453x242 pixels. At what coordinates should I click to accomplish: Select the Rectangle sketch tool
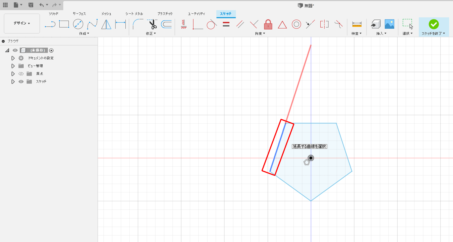tap(64, 24)
